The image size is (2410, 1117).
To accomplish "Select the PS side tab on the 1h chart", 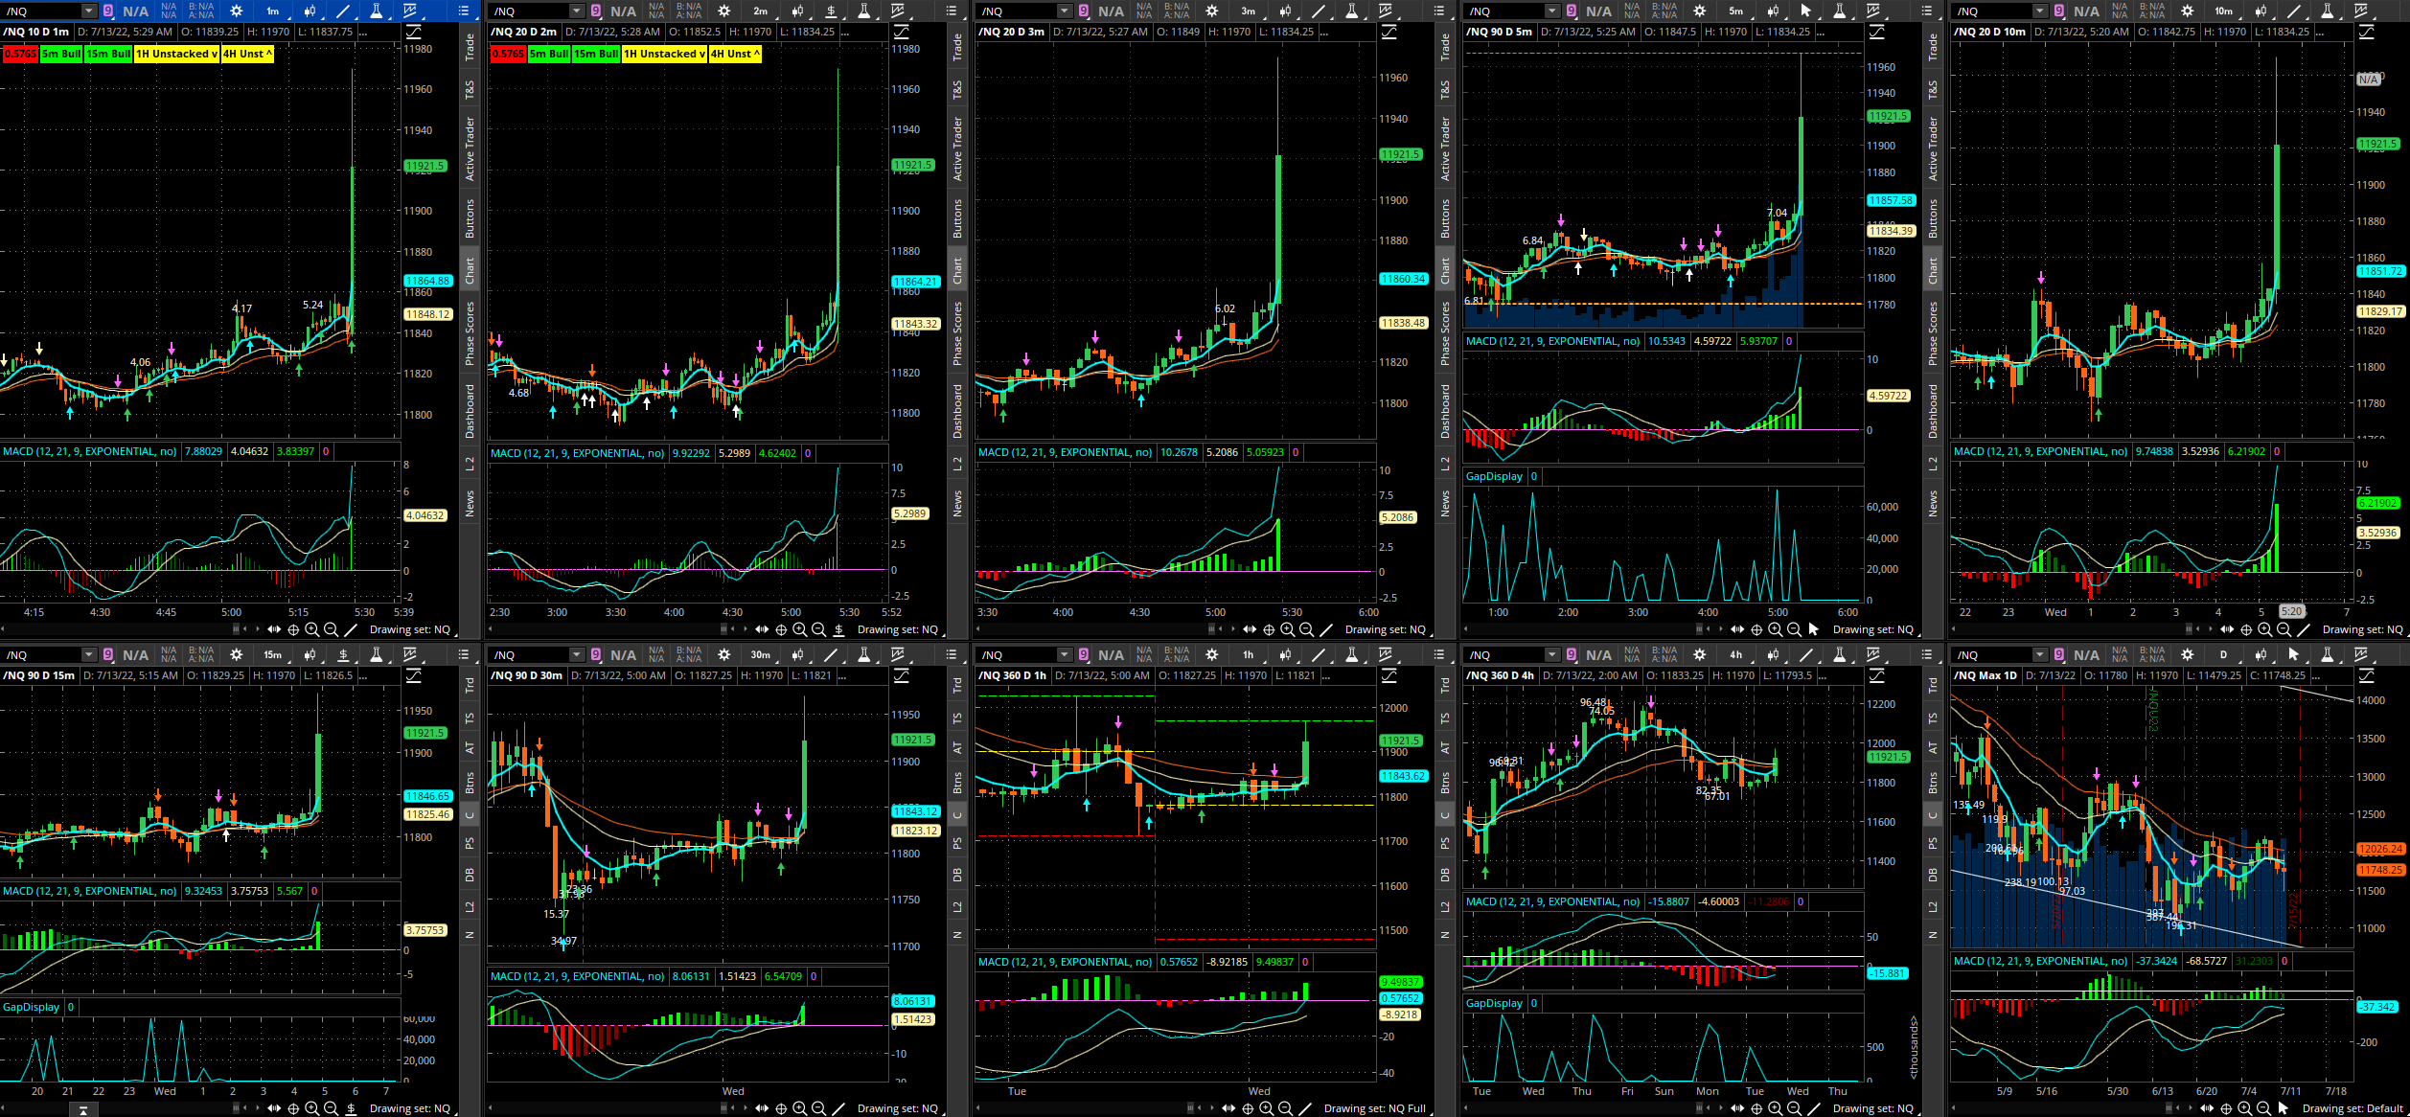I will [x=1445, y=844].
